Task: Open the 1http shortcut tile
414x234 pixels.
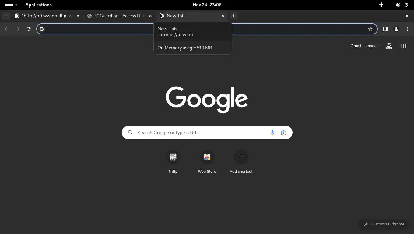Action: point(173,162)
